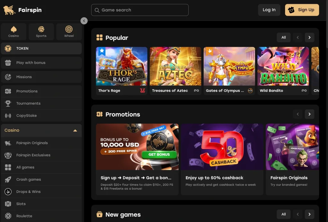Click the green GET BONUS button
The height and width of the screenshot is (222, 328).
(159, 154)
